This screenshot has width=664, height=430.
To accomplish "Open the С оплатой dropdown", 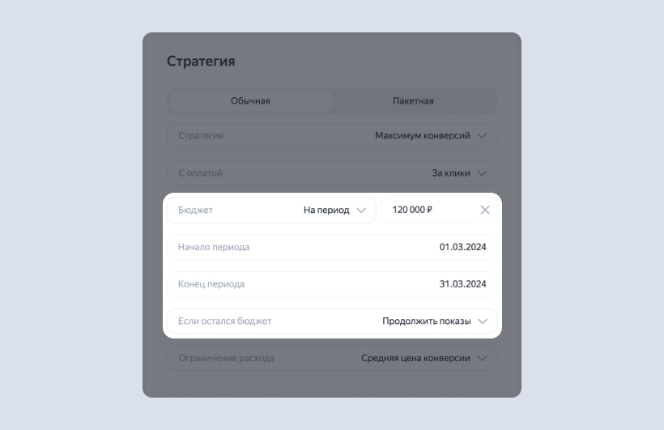I will (331, 172).
